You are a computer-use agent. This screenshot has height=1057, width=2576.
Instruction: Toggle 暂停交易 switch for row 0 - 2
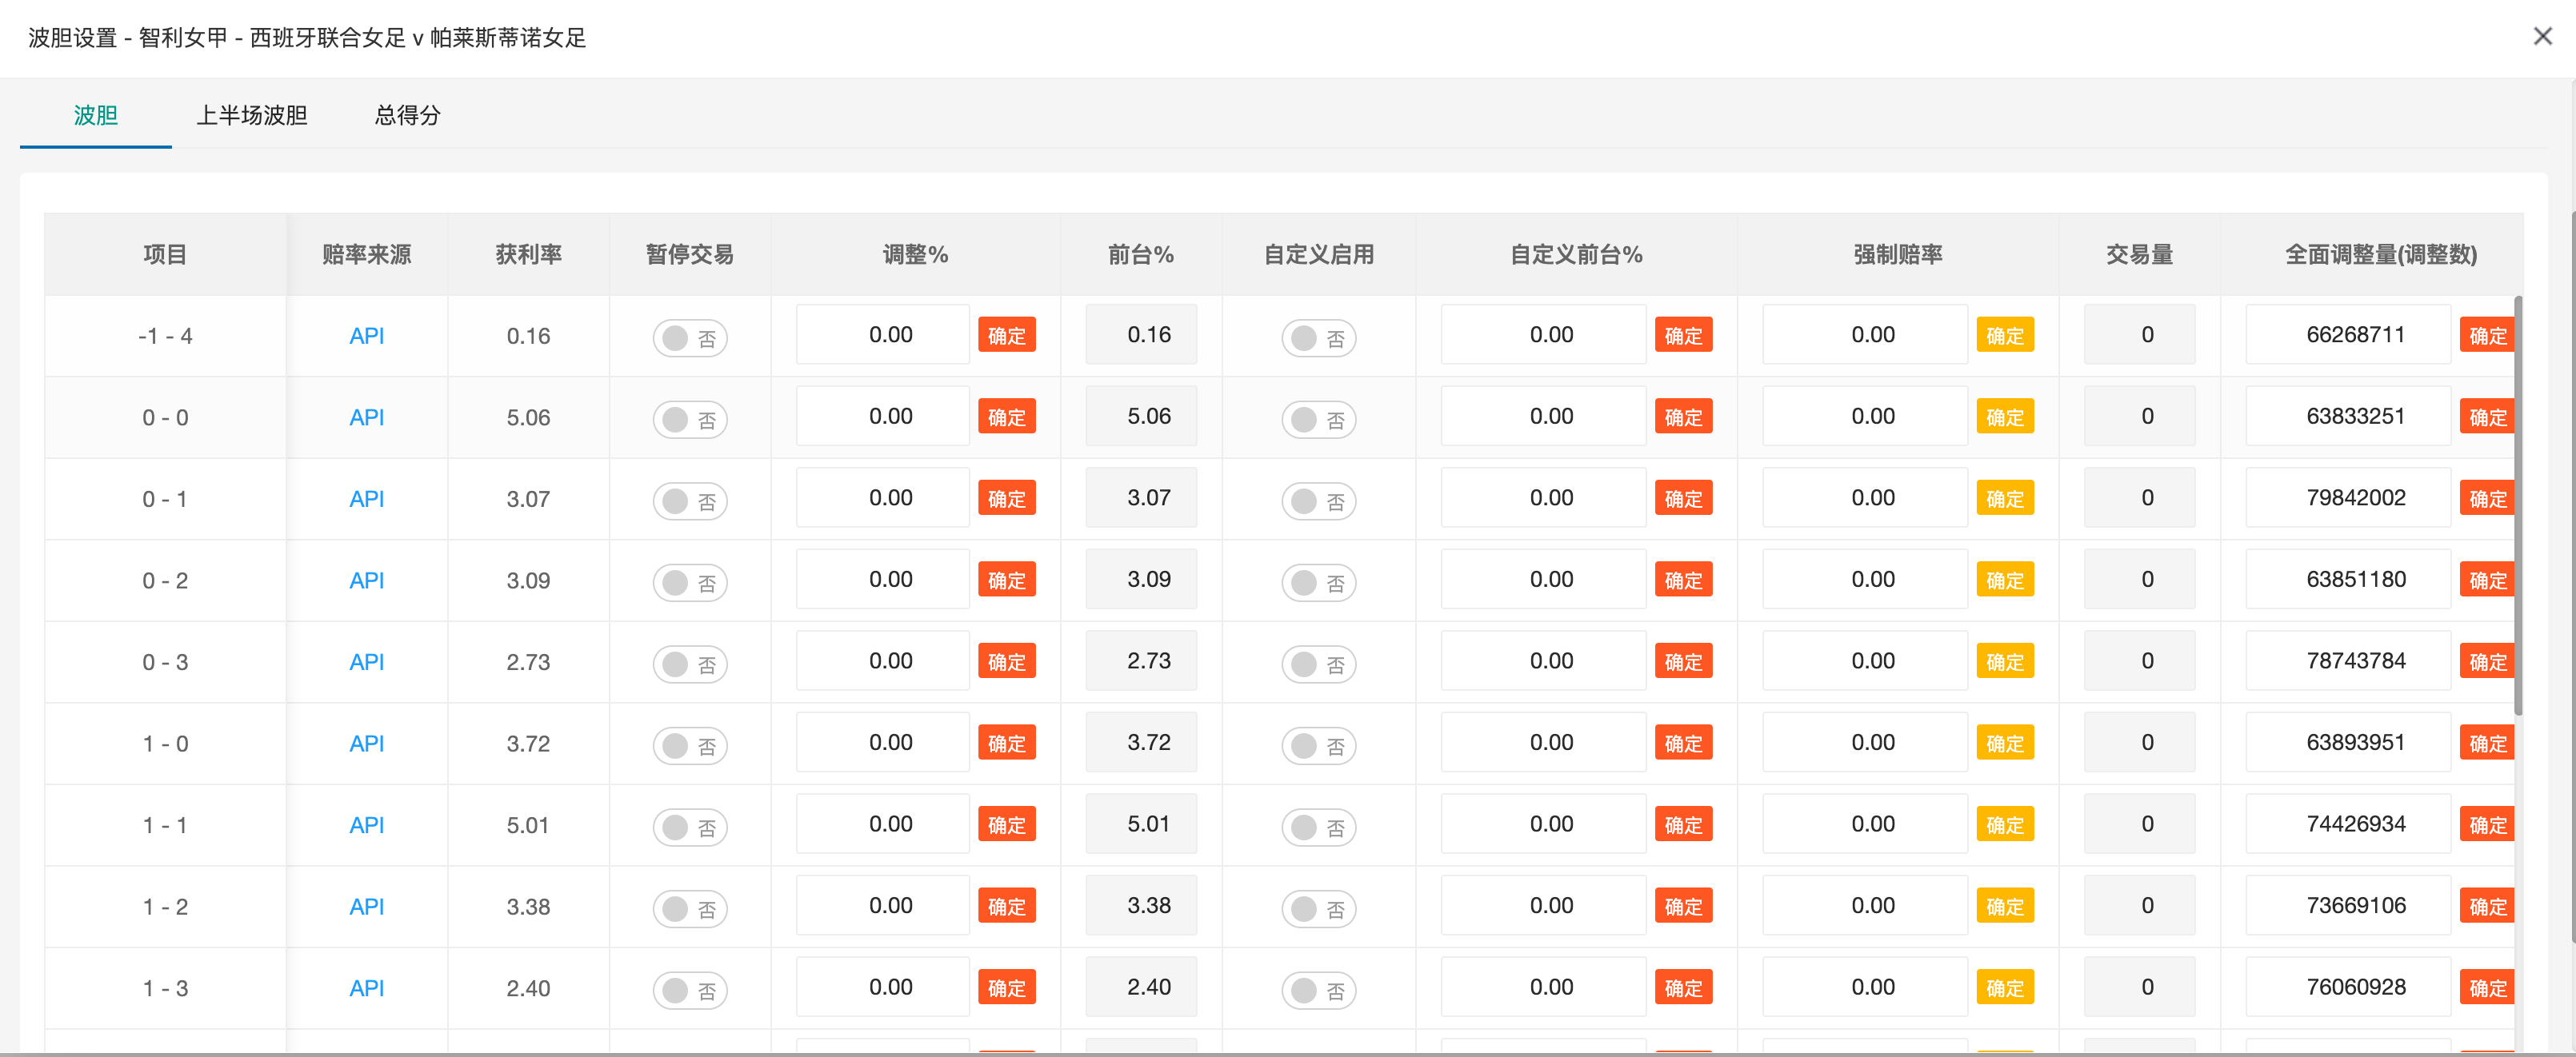[x=690, y=582]
